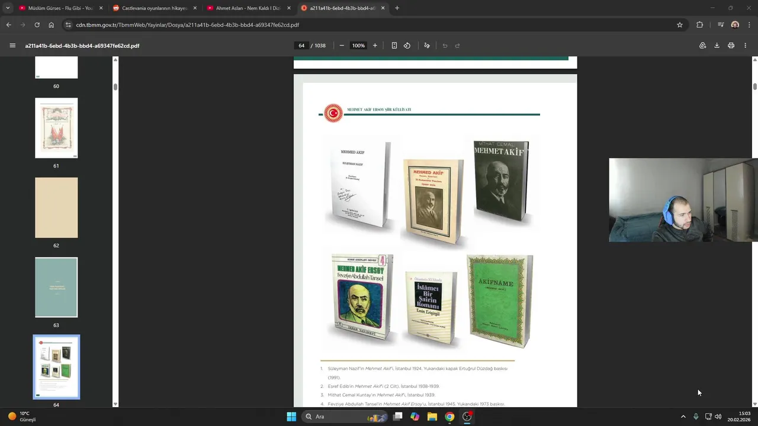The height and width of the screenshot is (426, 758).
Task: Click the document scroll up arrow
Action: click(x=754, y=59)
